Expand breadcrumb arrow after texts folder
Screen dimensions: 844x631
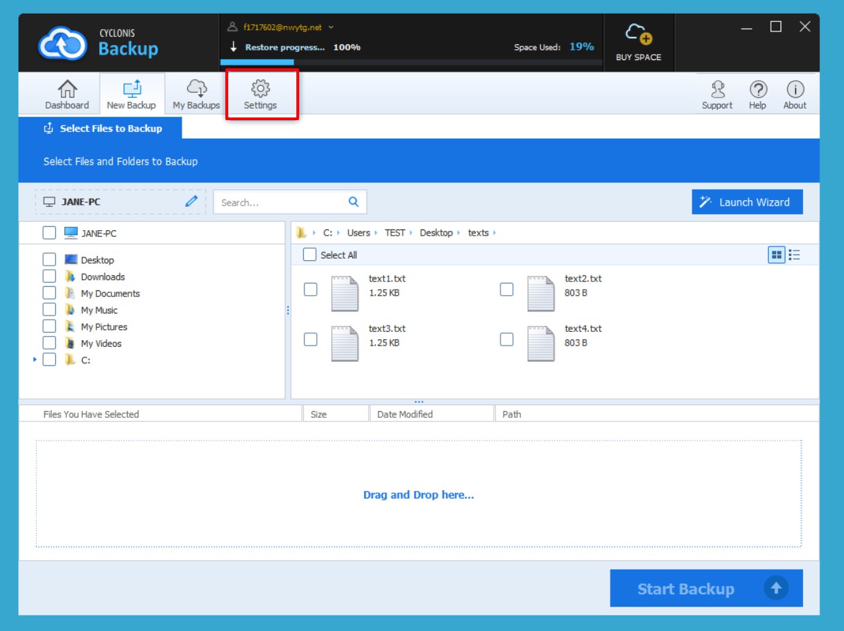pos(494,233)
